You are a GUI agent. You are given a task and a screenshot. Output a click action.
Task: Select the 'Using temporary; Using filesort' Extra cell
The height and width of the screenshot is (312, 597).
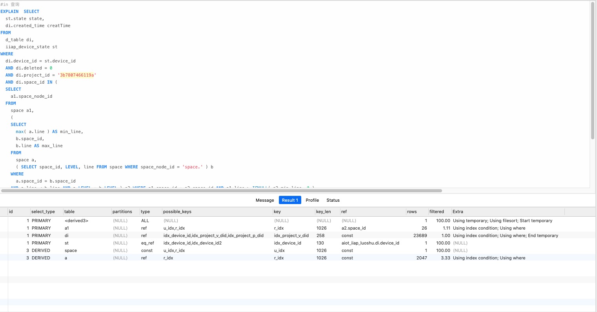tap(502, 221)
